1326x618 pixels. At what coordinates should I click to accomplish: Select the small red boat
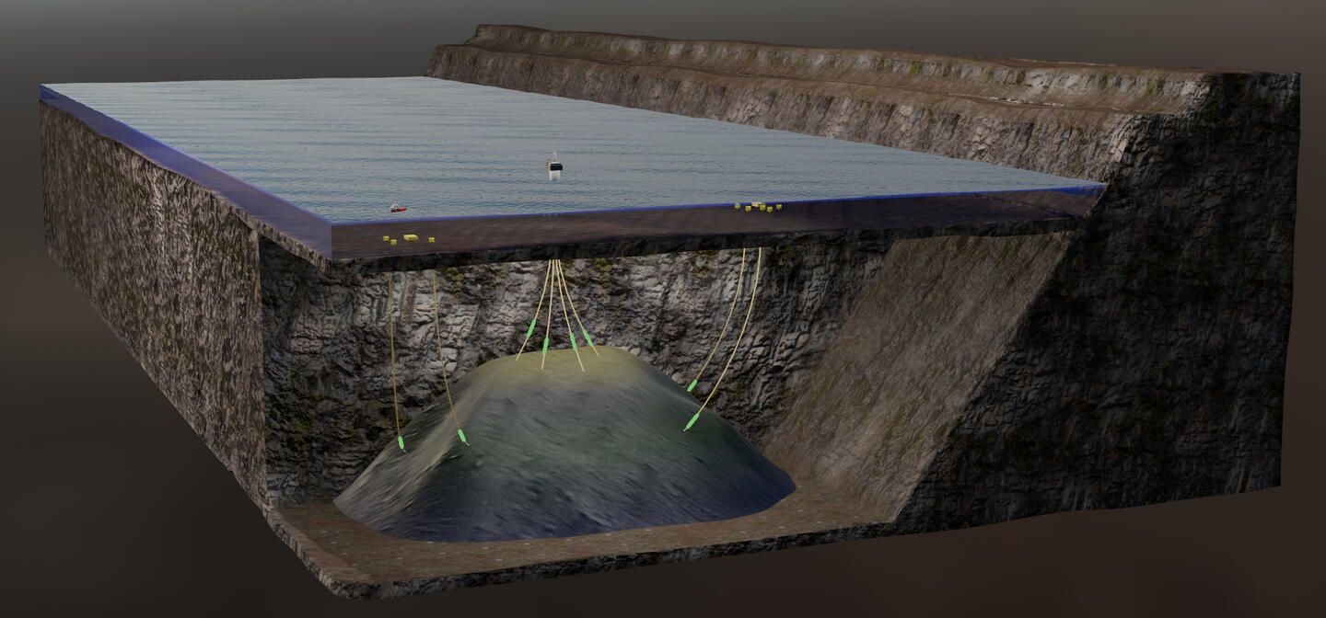pyautogui.click(x=397, y=209)
